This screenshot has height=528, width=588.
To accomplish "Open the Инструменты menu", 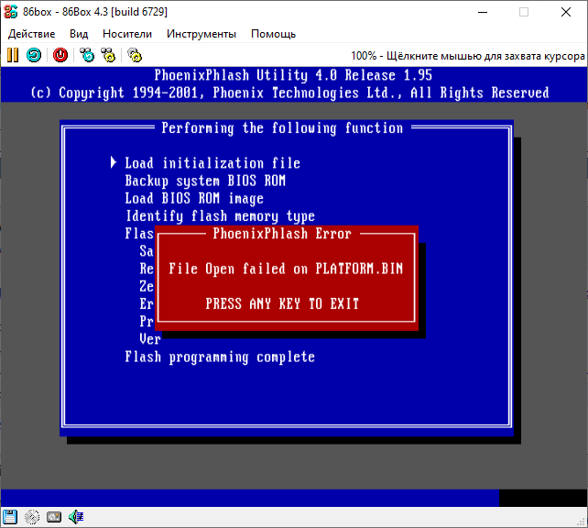I will click(201, 34).
